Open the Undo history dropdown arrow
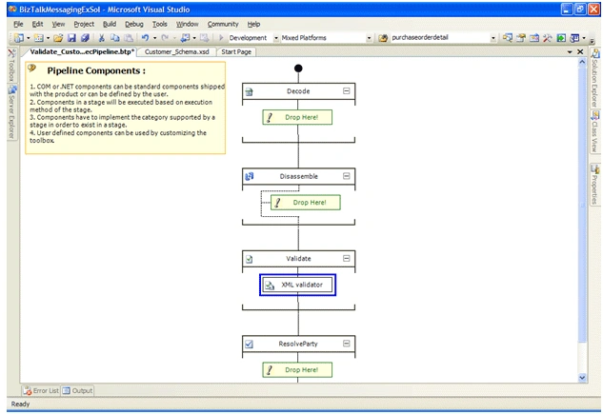603x414 pixels. (154, 38)
